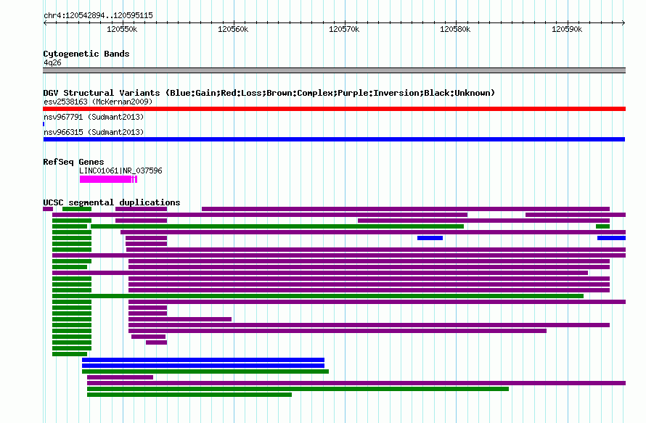Click the 120570k ruler tick label
This screenshot has height=423, width=646.
point(344,29)
